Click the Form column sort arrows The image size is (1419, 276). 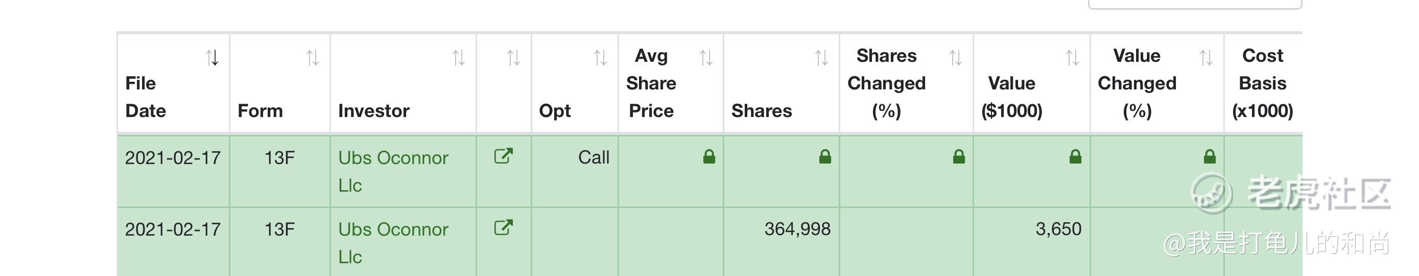(x=313, y=58)
